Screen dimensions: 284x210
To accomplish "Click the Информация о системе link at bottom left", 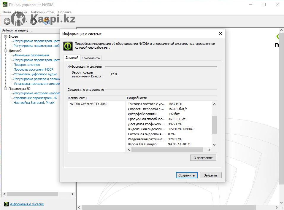I will (x=27, y=204).
